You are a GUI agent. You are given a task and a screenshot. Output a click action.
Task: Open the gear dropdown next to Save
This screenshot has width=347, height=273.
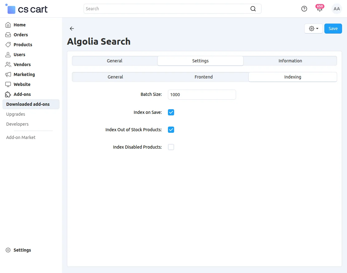pos(314,29)
